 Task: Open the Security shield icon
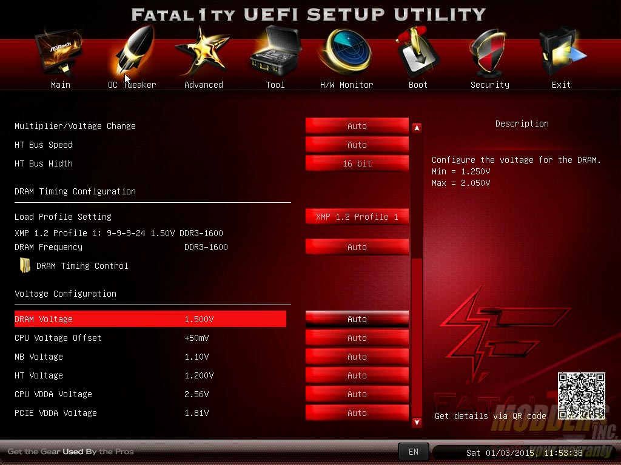[489, 53]
